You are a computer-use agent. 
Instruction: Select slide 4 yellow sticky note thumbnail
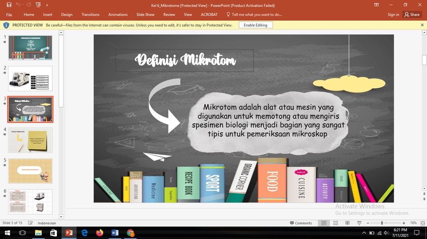click(x=30, y=140)
